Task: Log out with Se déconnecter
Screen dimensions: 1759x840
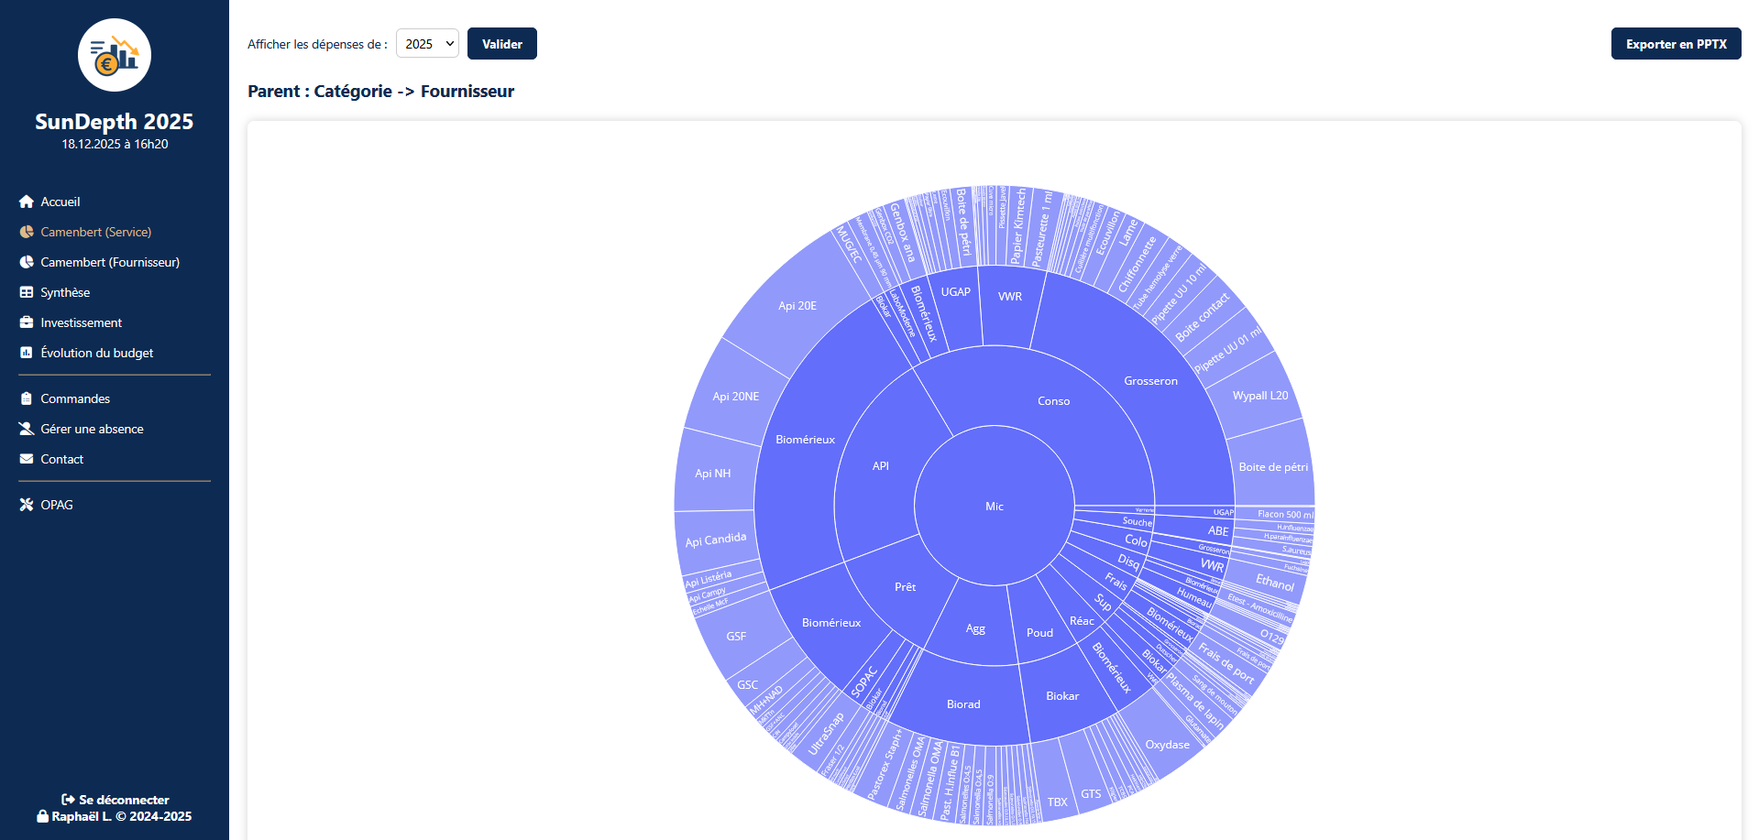Action: coord(115,800)
